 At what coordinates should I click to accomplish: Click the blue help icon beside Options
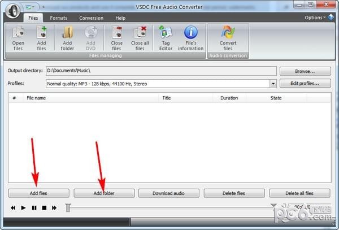click(x=331, y=18)
